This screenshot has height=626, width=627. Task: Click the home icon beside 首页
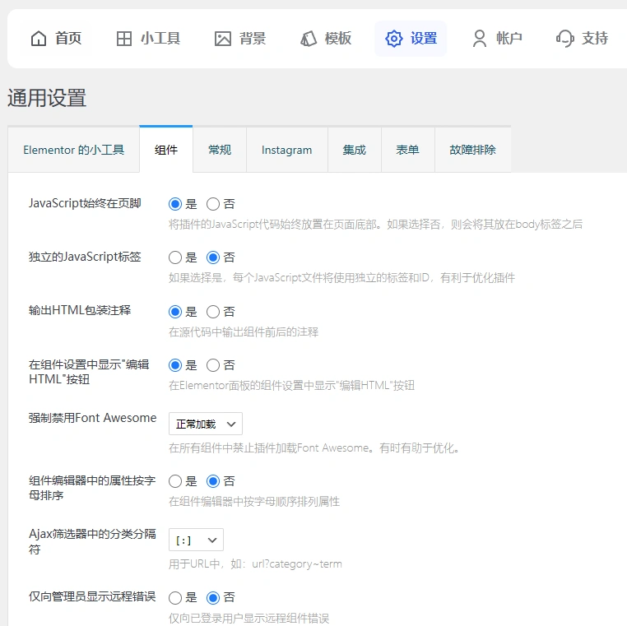point(39,39)
